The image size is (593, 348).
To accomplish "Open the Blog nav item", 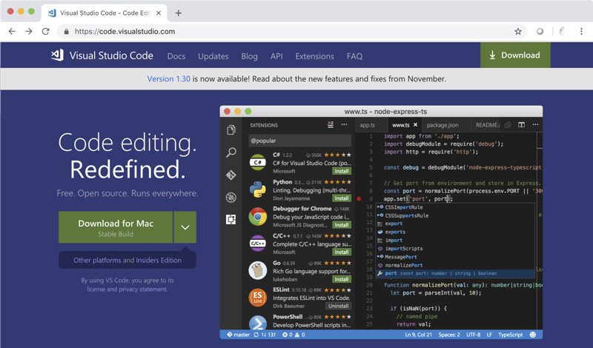I will click(x=249, y=56).
